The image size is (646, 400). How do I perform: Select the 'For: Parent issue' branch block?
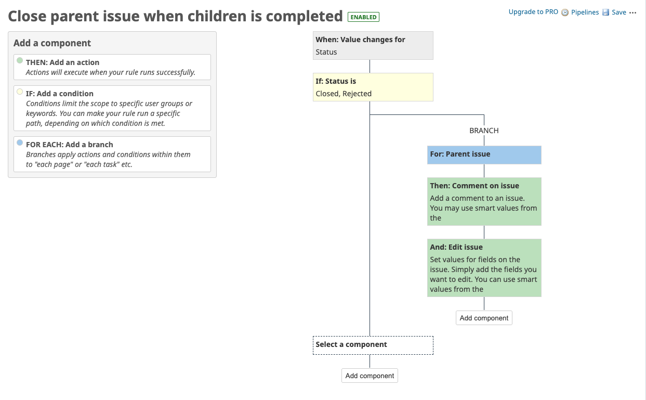coord(484,154)
